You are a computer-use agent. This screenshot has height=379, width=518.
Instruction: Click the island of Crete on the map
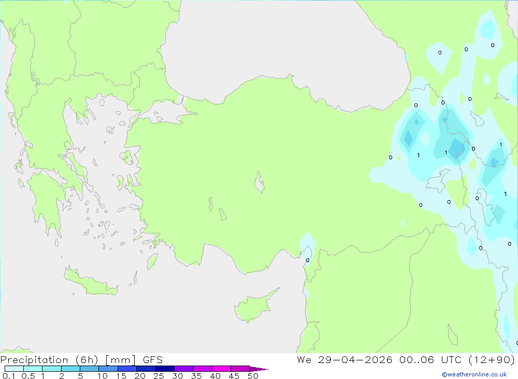pyautogui.click(x=91, y=282)
